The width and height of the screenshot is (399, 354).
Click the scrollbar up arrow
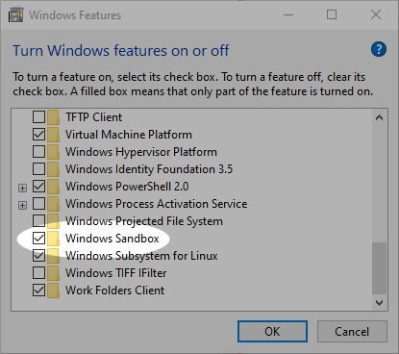[379, 117]
